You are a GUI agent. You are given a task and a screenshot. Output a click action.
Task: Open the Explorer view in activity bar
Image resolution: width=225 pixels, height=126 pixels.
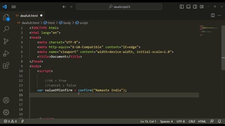(6, 17)
